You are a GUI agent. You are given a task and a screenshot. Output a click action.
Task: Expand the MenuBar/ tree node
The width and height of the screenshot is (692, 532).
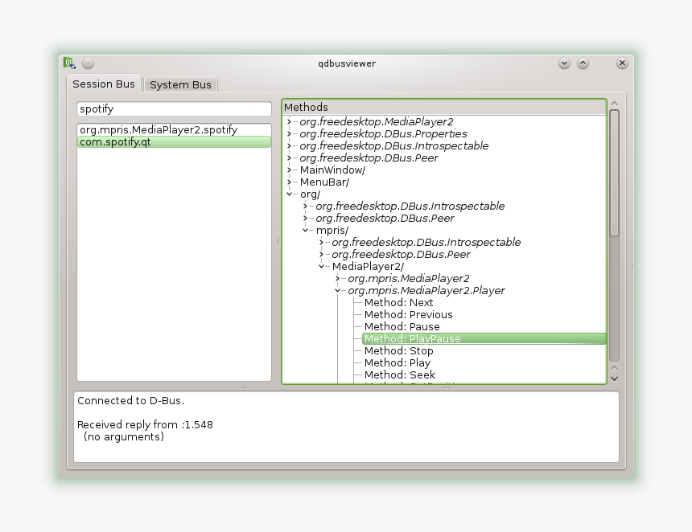pyautogui.click(x=290, y=182)
